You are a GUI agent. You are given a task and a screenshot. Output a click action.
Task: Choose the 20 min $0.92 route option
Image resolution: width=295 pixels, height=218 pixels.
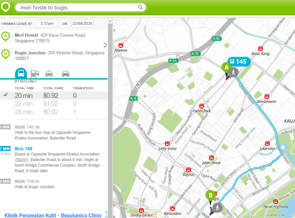[54, 96]
